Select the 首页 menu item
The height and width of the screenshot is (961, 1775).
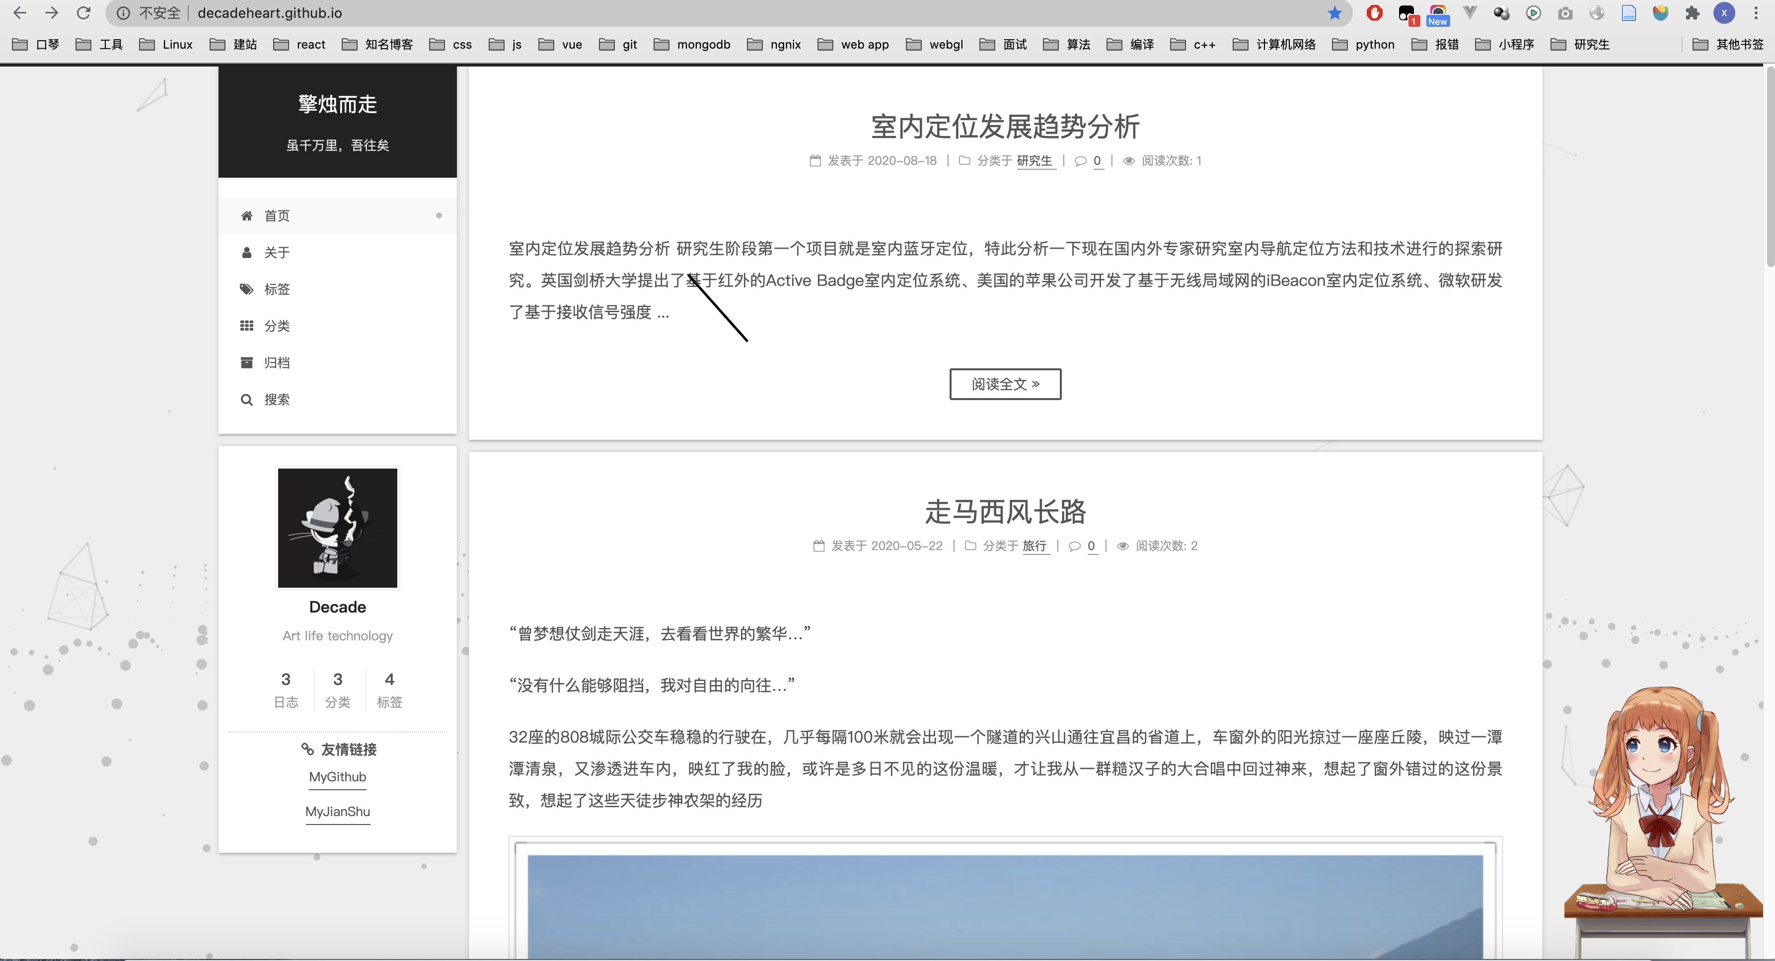(338, 215)
